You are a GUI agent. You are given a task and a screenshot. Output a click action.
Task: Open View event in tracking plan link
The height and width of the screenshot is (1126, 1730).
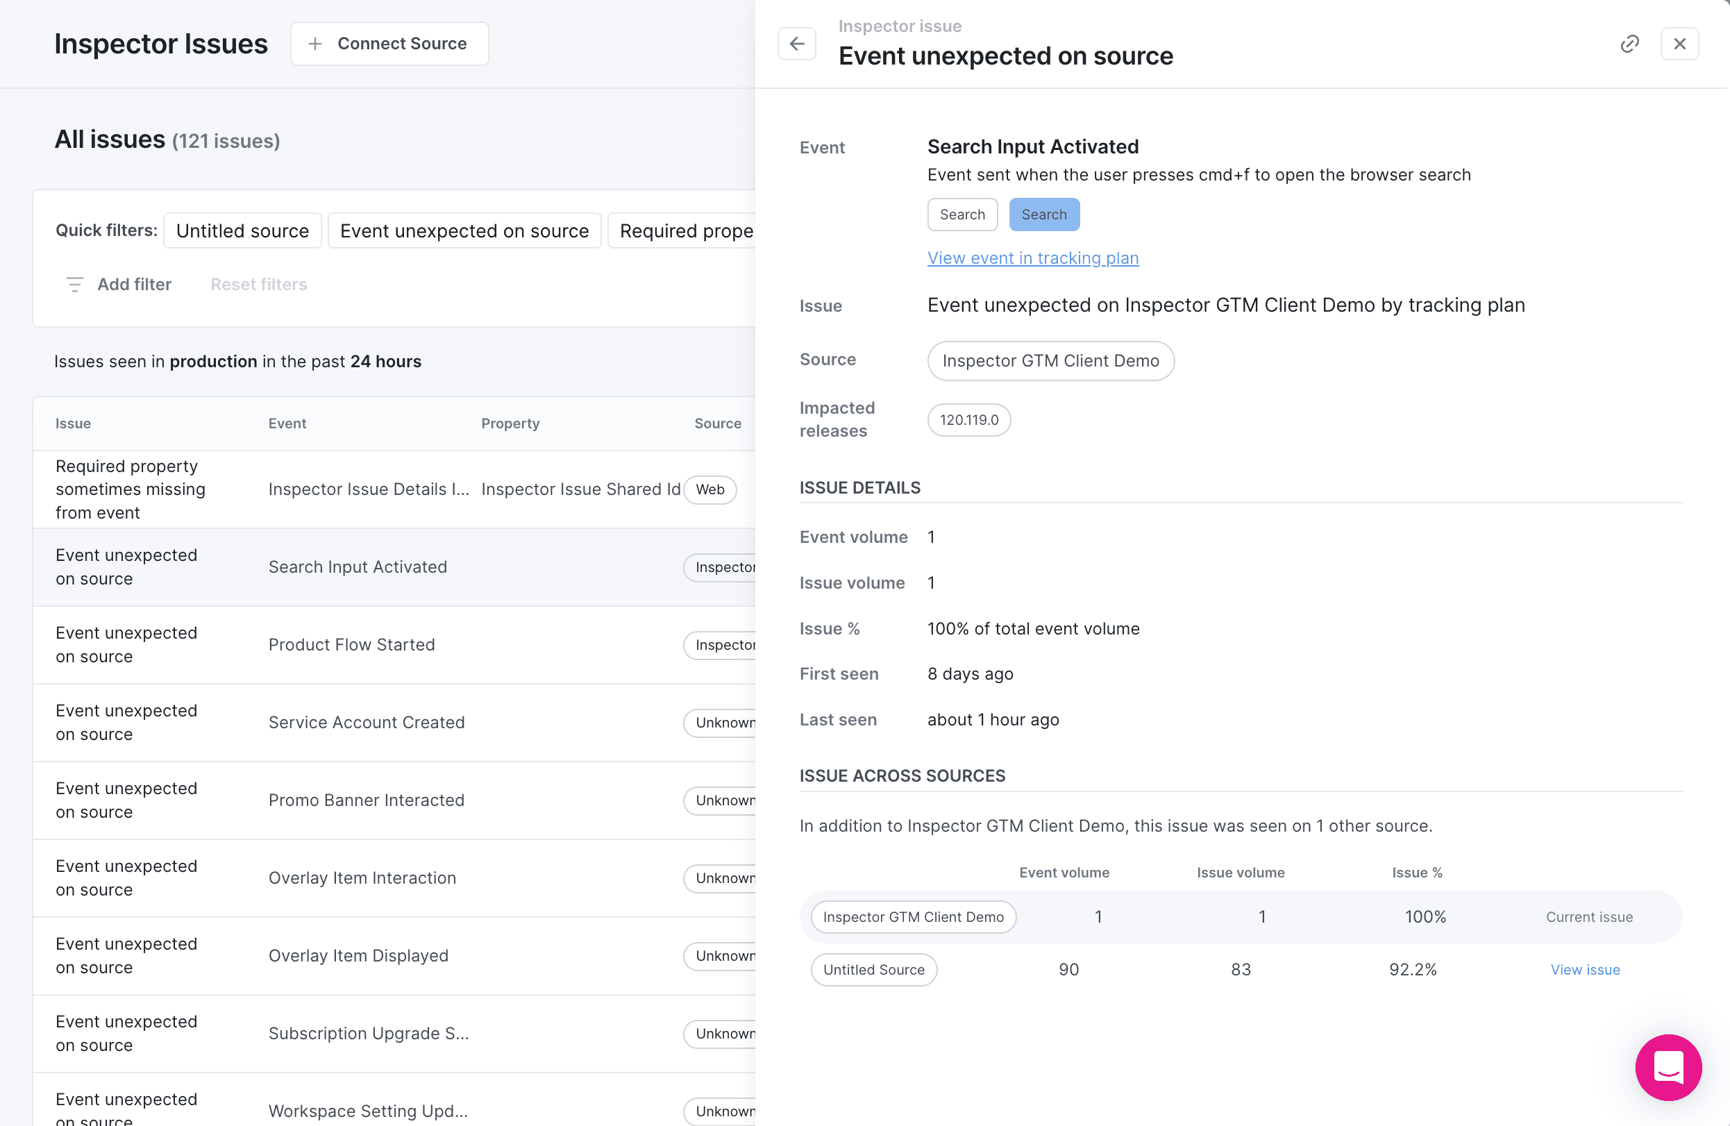[1032, 258]
